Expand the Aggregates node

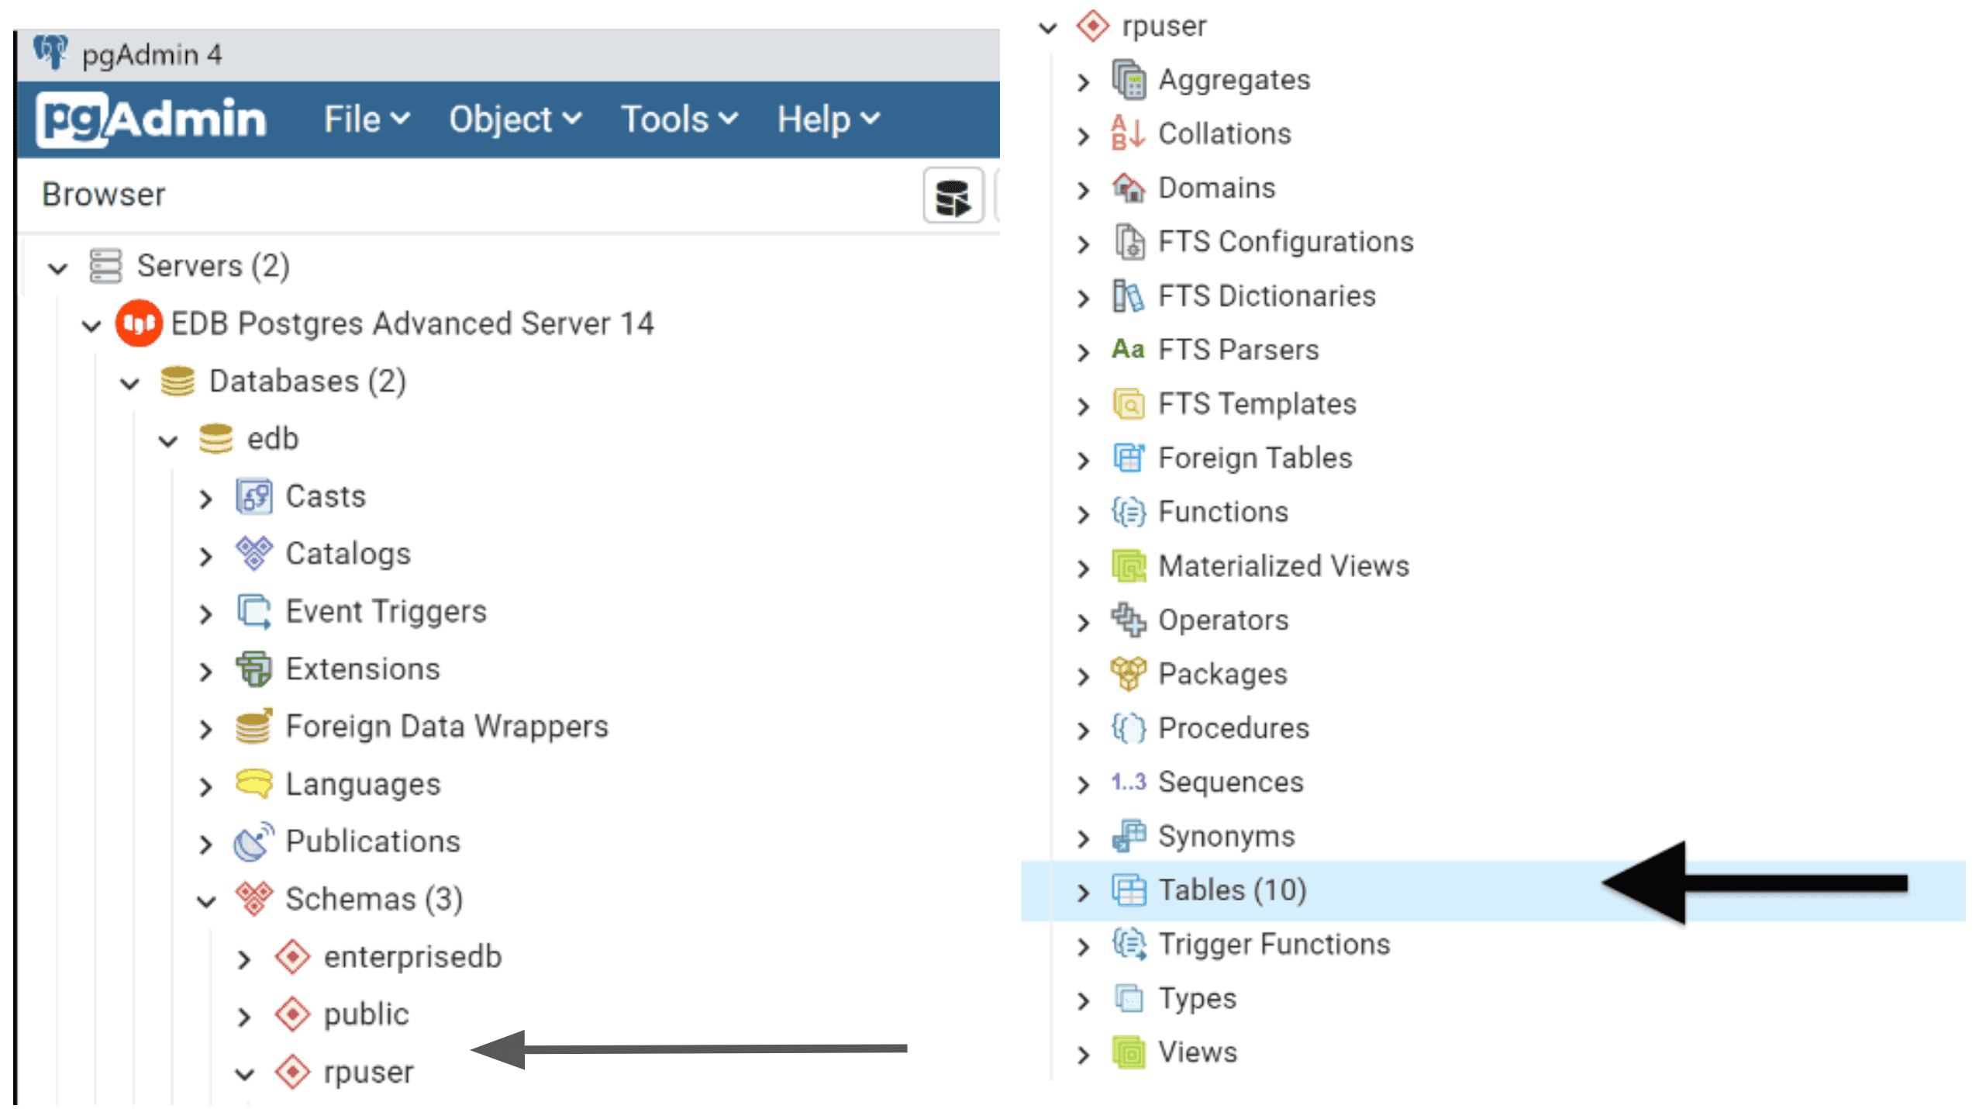coord(1082,81)
